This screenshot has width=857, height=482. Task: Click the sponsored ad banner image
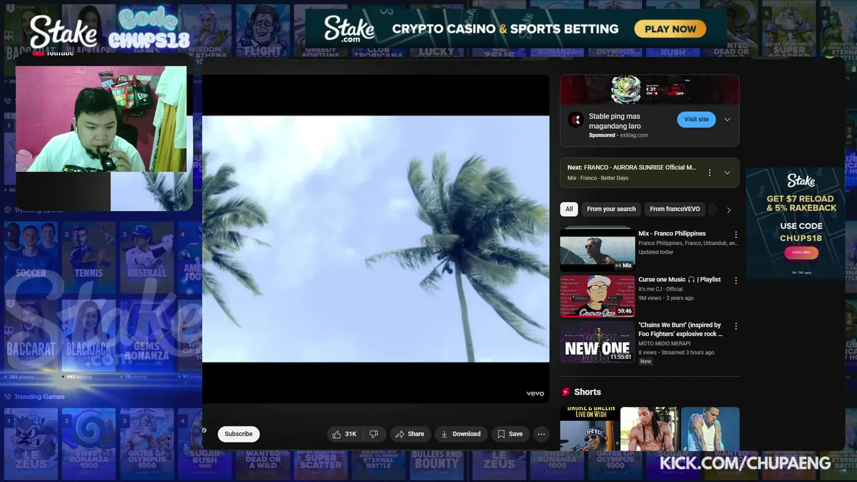click(649, 90)
